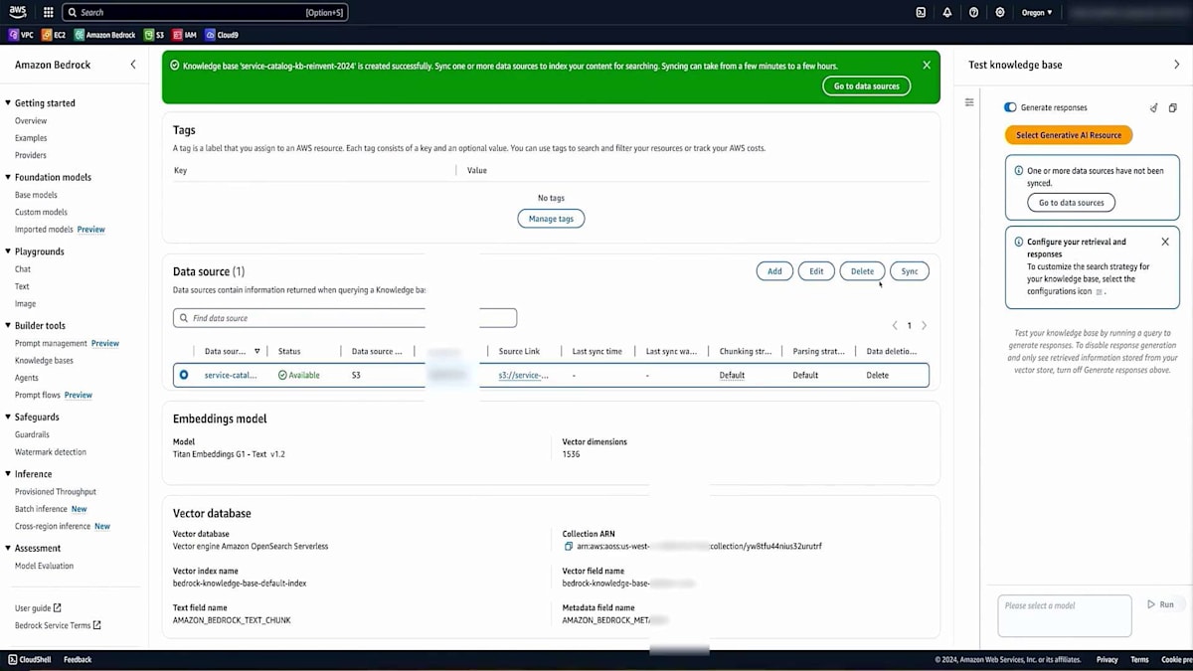Open CloudShell in the footer

(x=29, y=659)
